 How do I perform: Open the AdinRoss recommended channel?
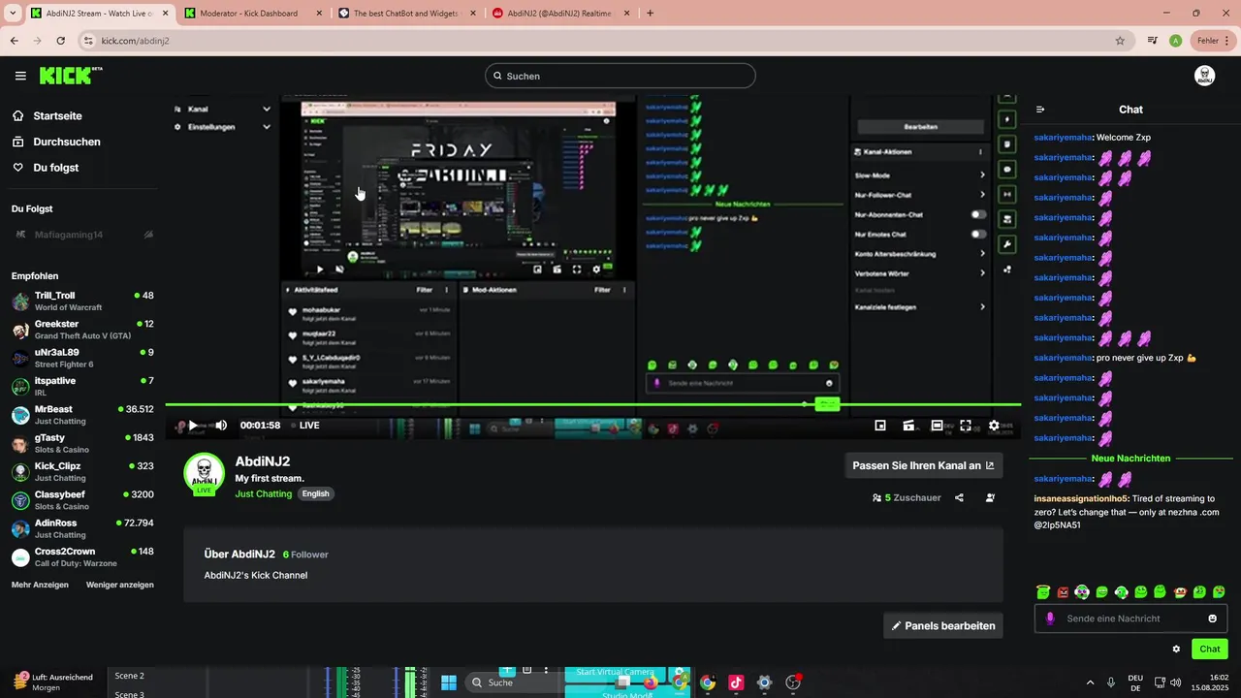pos(82,528)
